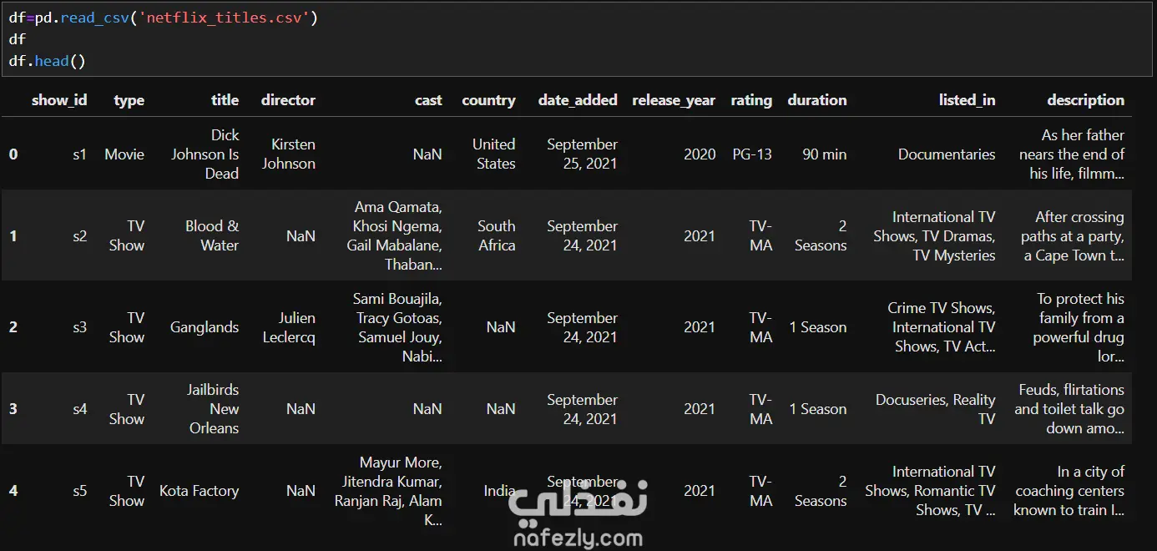1157x551 pixels.
Task: Click the rating column header
Action: 751,100
